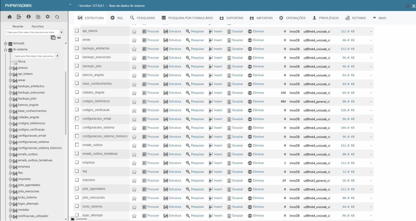Screen dimensions: 416x221
Task: Open the Base de dados lb-sistema breadcrumb
Action: [127, 6]
